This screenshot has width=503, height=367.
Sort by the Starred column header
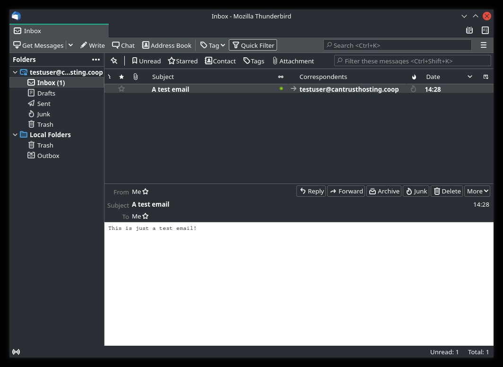(121, 77)
